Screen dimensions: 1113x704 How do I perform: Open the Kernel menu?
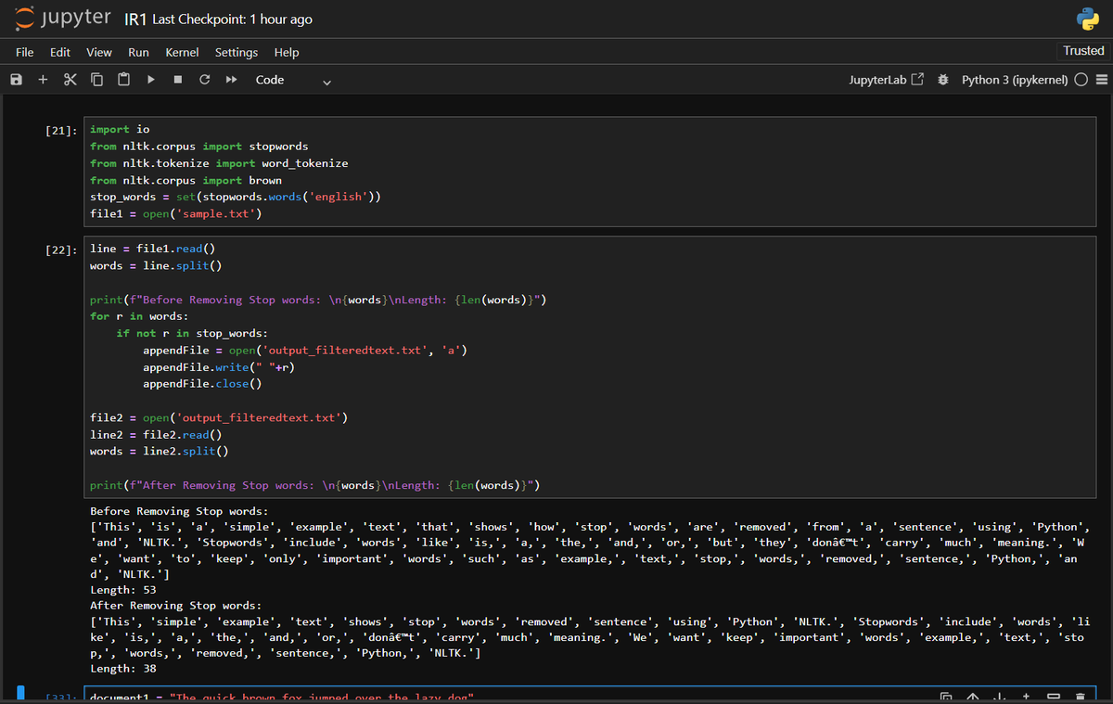click(182, 52)
